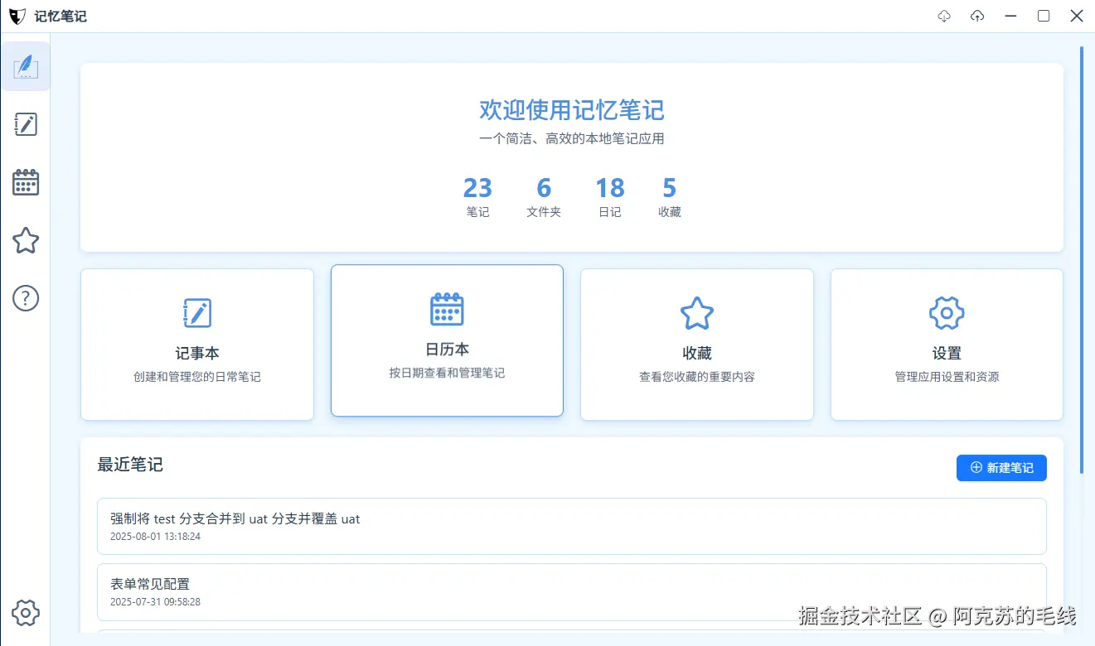
Task: Open favorites star icon in sidebar
Action: (26, 240)
